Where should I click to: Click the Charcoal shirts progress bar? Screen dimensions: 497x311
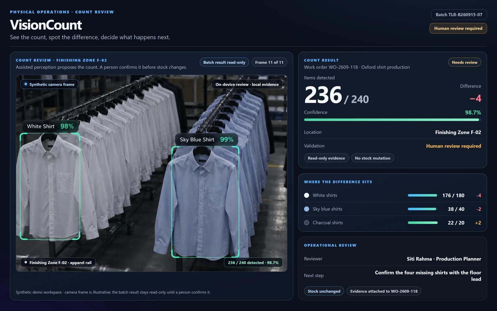point(422,223)
